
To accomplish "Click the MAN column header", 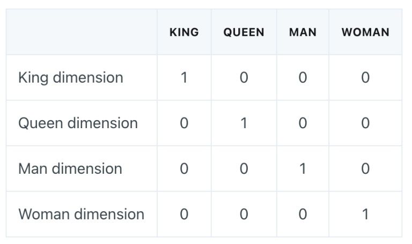I will (x=303, y=32).
